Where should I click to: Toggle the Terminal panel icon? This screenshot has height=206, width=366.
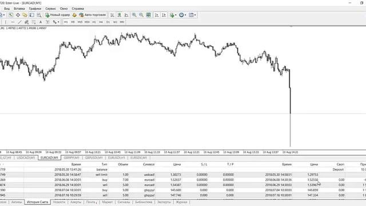coord(32,15)
